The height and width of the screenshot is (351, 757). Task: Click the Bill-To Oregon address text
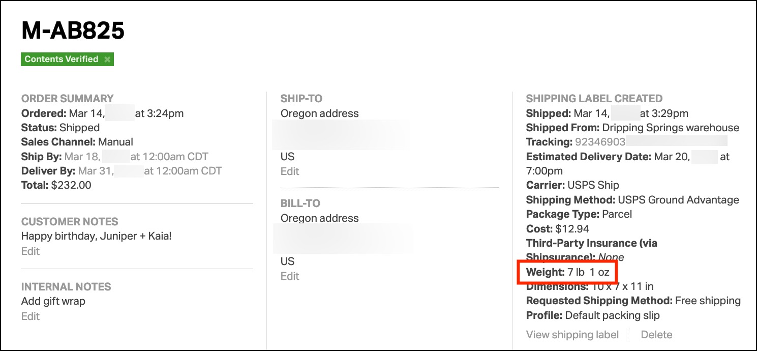(x=319, y=218)
